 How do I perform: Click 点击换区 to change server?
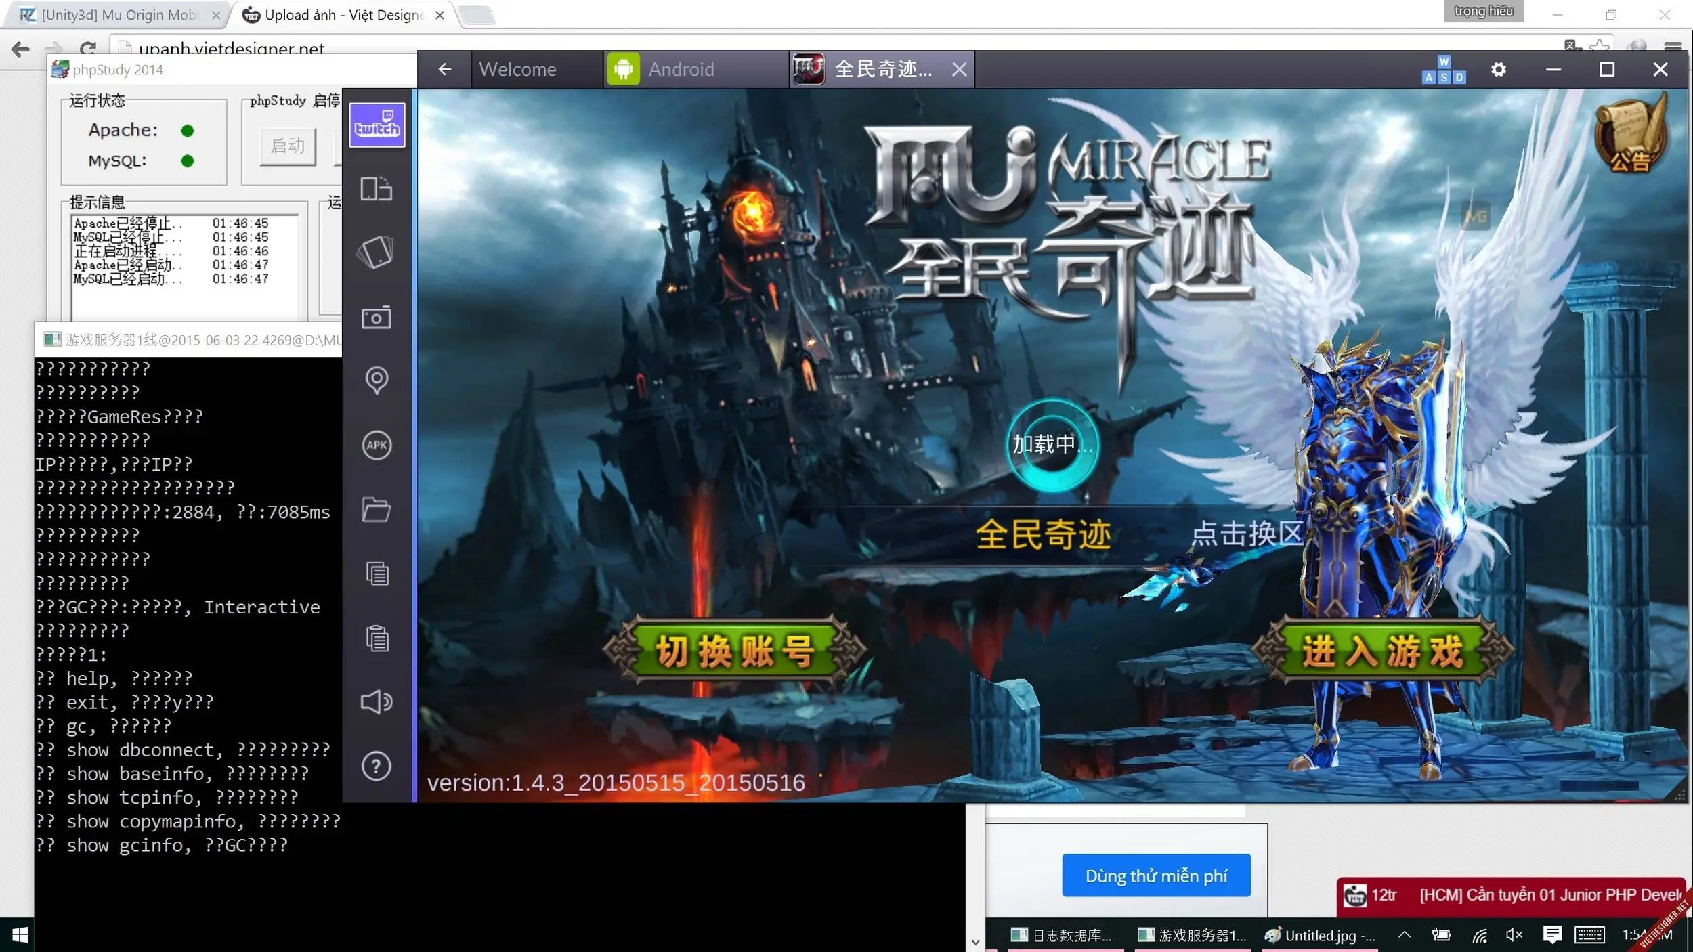1246,534
